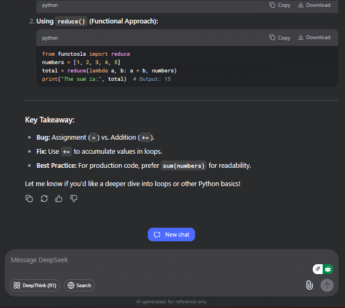
Task: Enable the web Search option
Action: [79, 285]
